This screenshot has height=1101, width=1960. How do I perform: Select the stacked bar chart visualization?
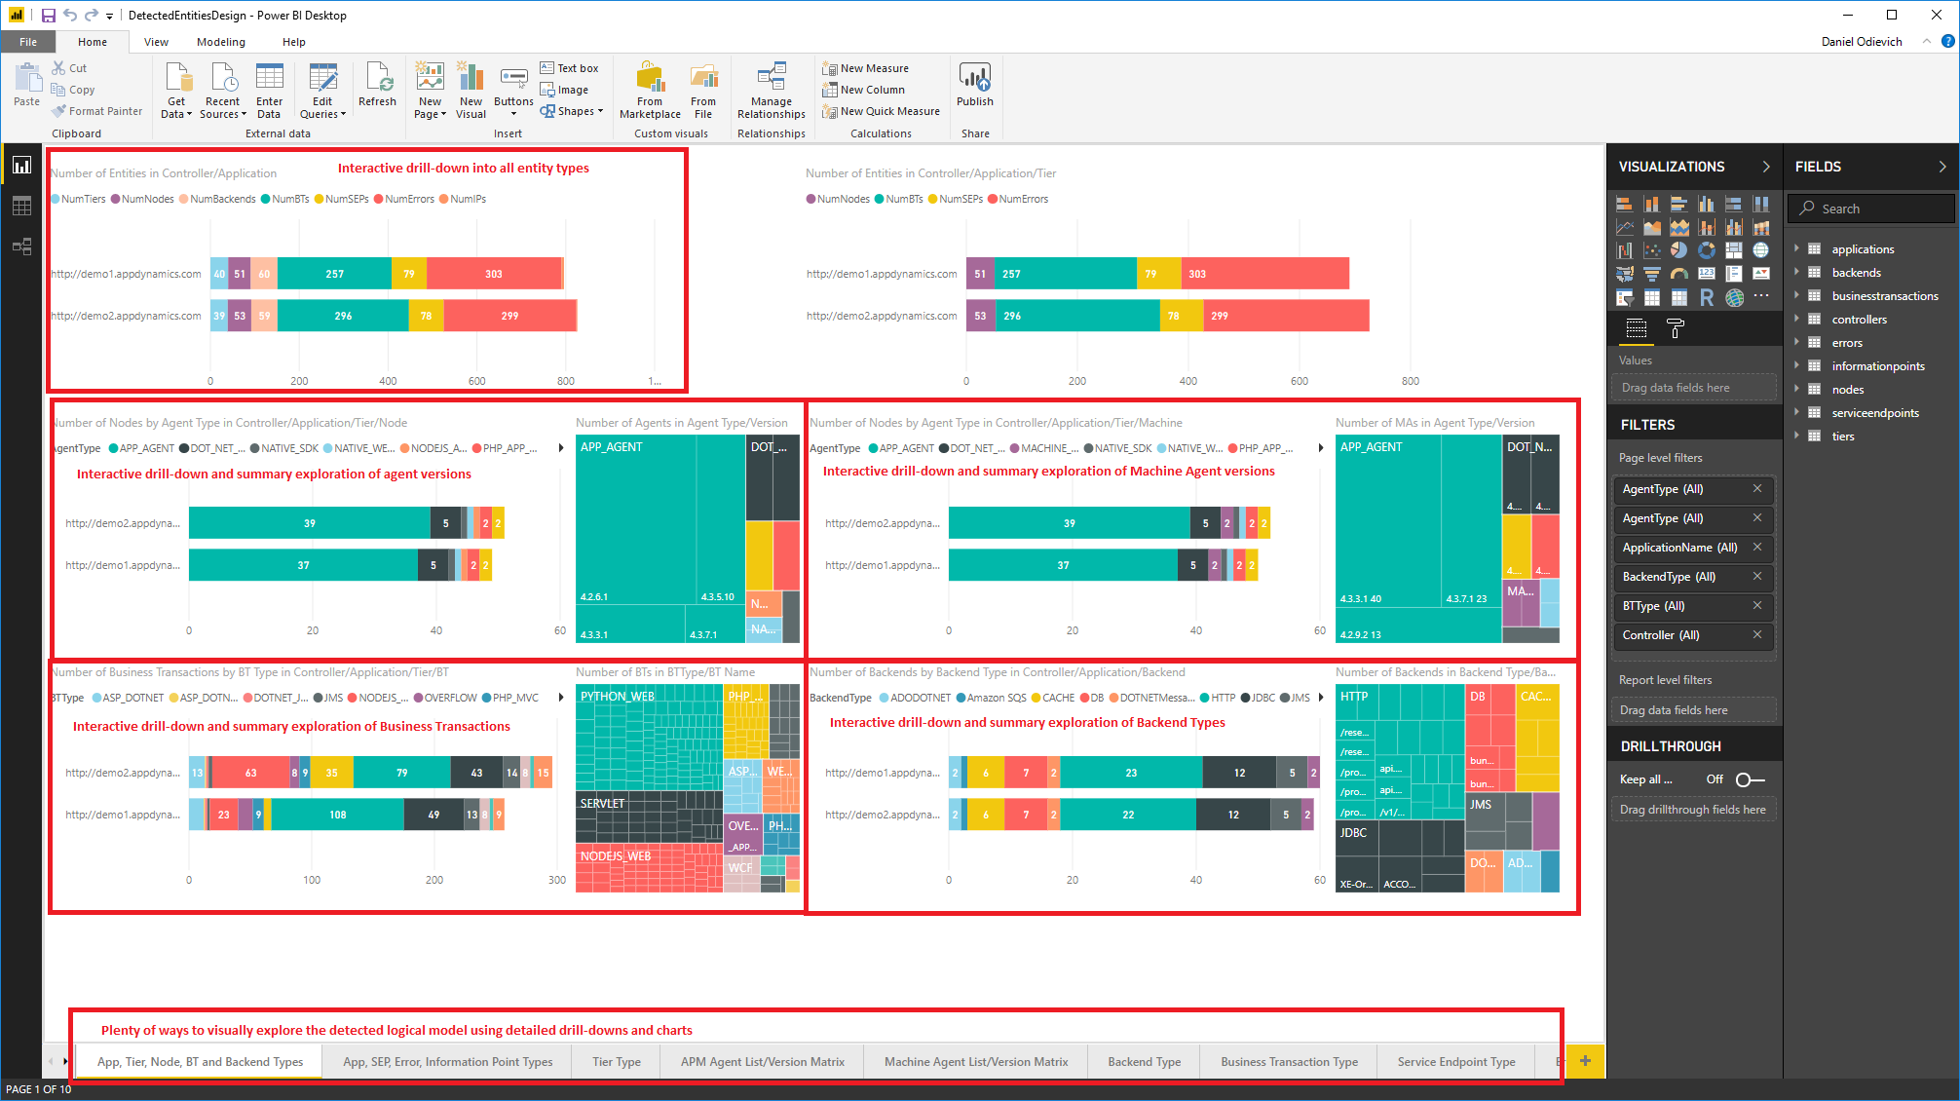click(x=1624, y=204)
